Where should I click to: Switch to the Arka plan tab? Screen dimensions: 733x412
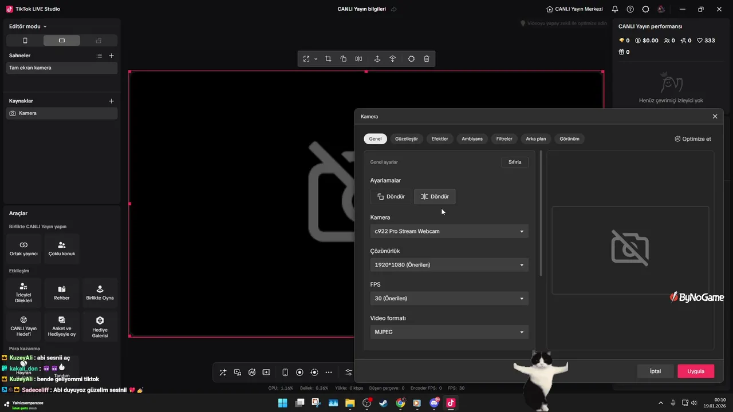[x=536, y=138]
